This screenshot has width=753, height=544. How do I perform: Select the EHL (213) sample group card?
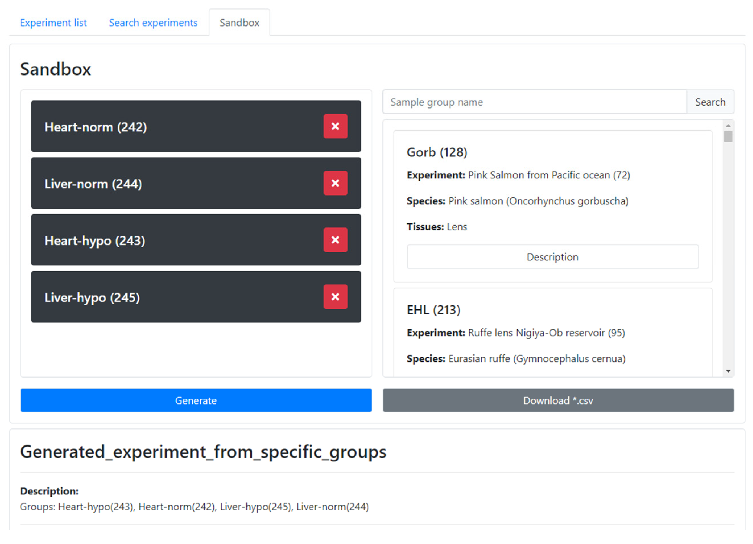(433, 310)
